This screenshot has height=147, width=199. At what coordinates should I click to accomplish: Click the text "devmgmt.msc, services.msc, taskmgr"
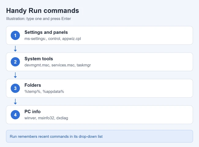tap(58, 65)
